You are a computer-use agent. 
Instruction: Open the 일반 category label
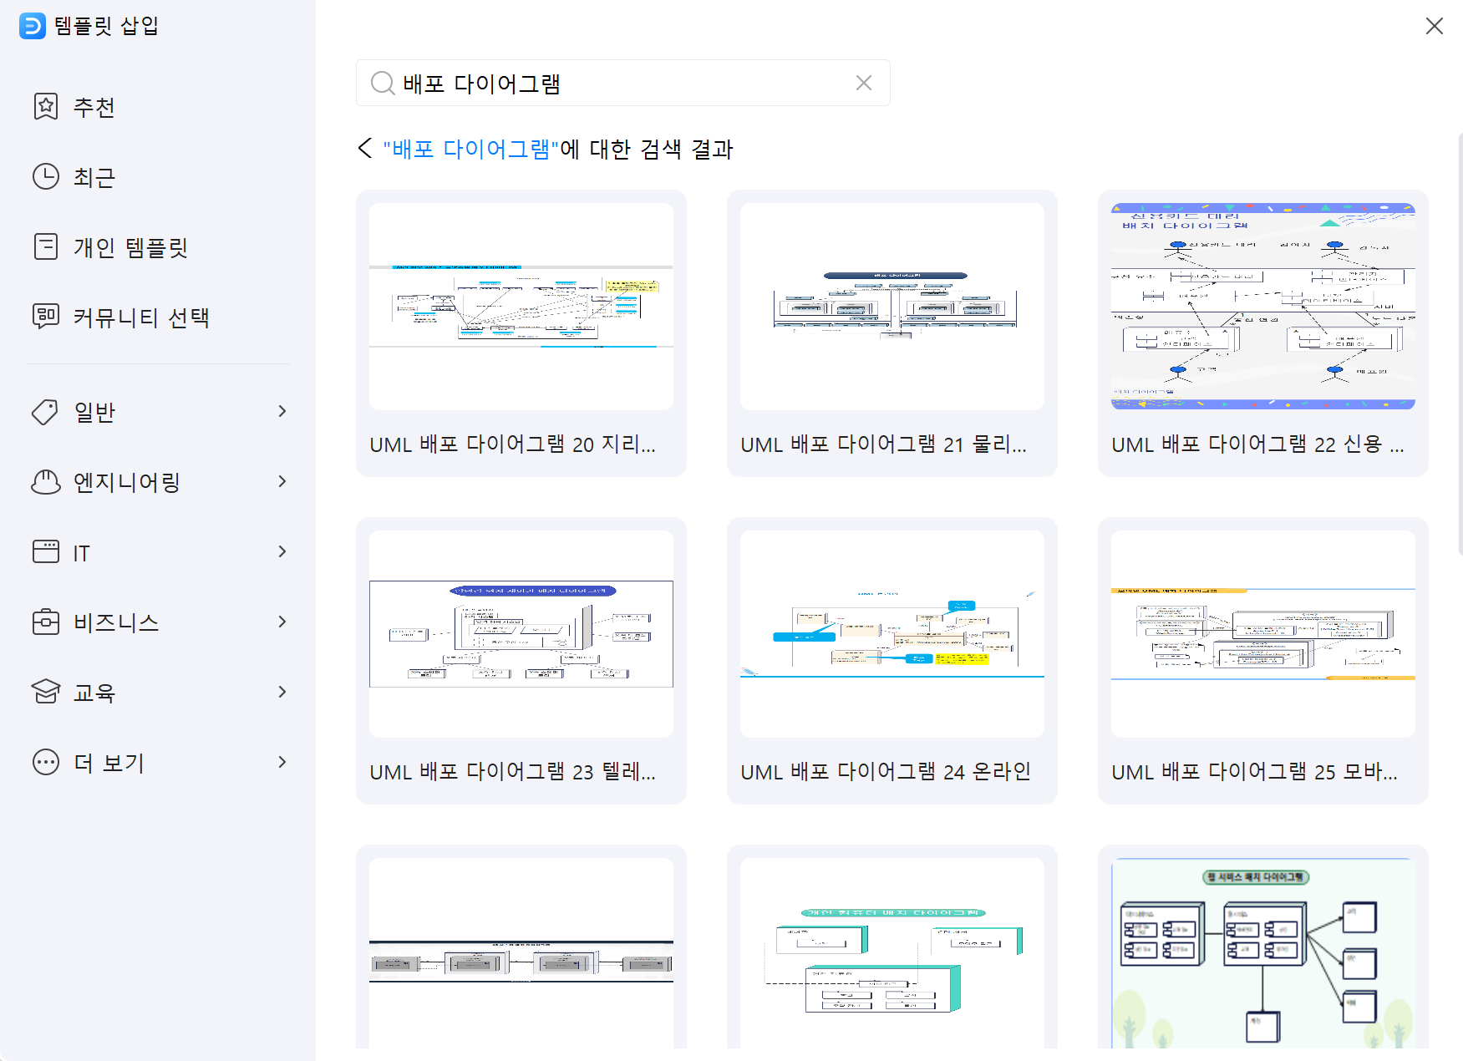[94, 412]
